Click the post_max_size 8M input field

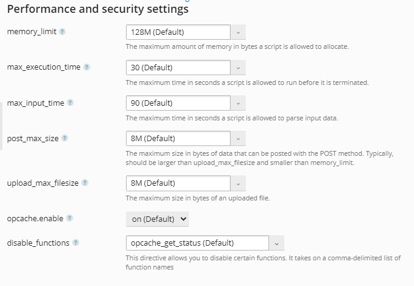point(178,138)
